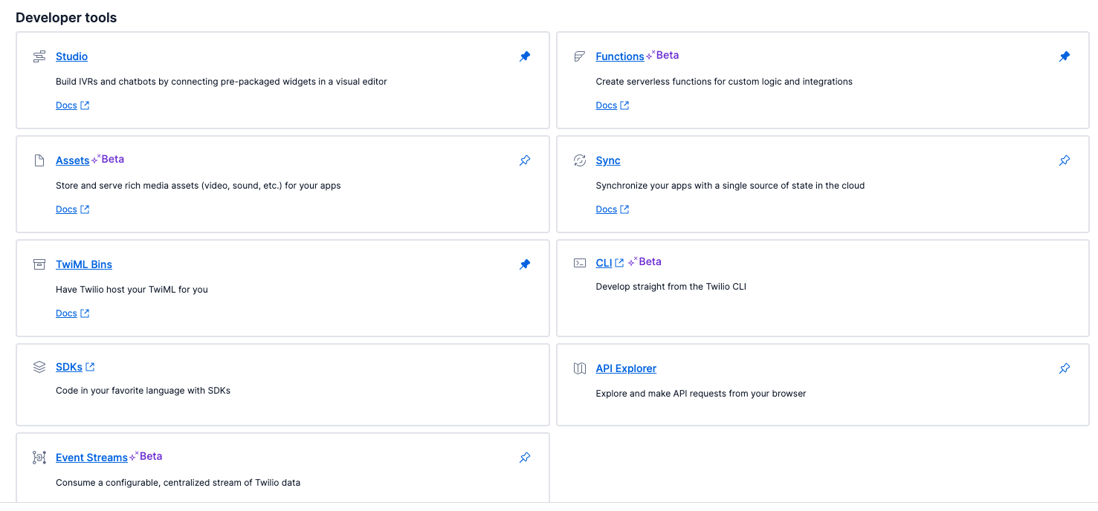Open the Assets link
The height and width of the screenshot is (511, 1098).
tap(72, 160)
